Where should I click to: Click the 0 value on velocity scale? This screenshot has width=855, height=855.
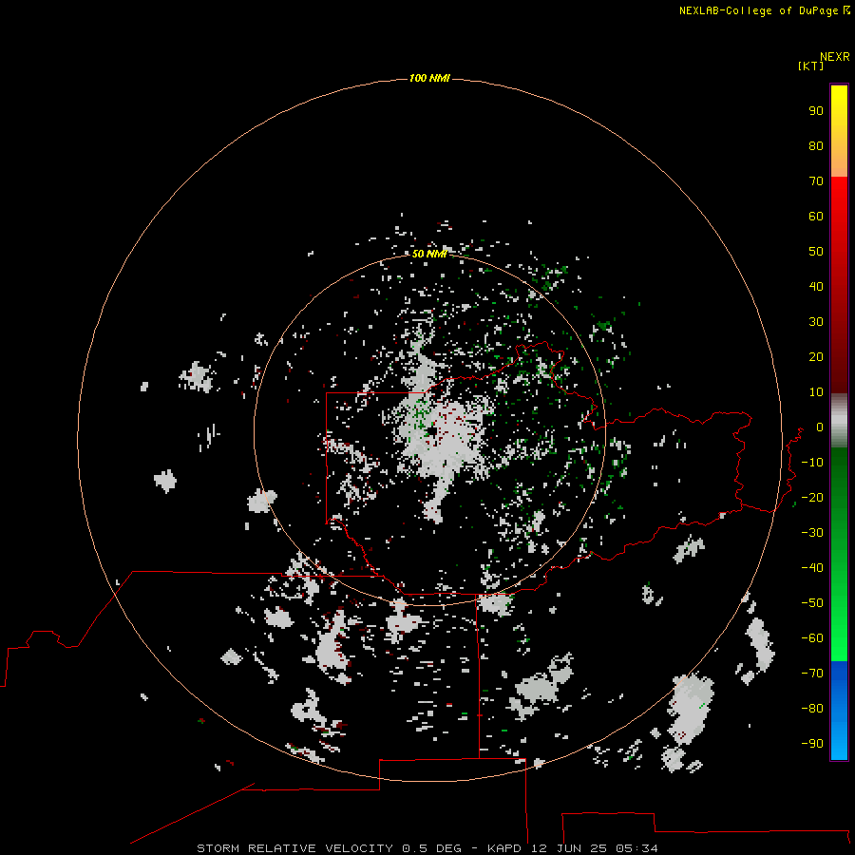pos(820,427)
